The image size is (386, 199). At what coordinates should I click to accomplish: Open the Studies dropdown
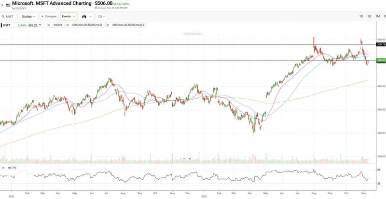coord(28,16)
